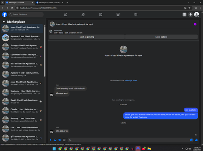
Task: Choose a sticker icon in composer
Action: tap(60, 140)
